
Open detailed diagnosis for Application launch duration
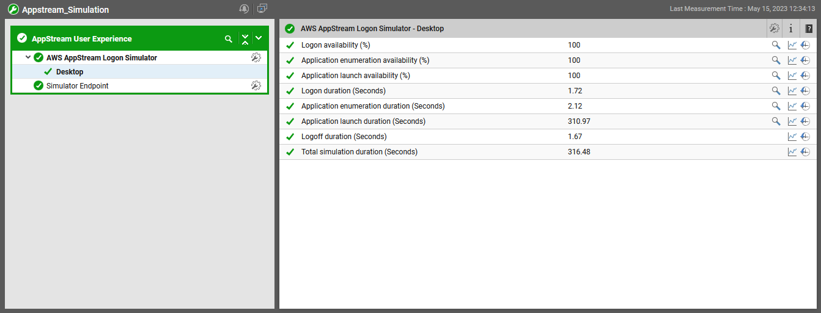[x=776, y=121]
